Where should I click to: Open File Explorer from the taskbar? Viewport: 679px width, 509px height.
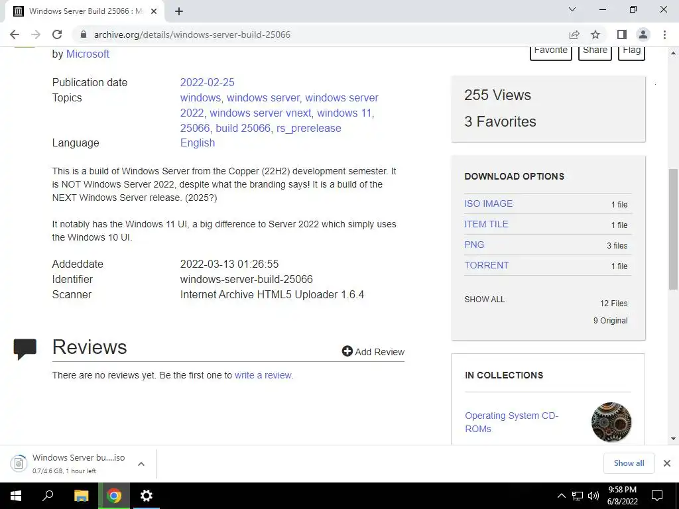click(81, 496)
